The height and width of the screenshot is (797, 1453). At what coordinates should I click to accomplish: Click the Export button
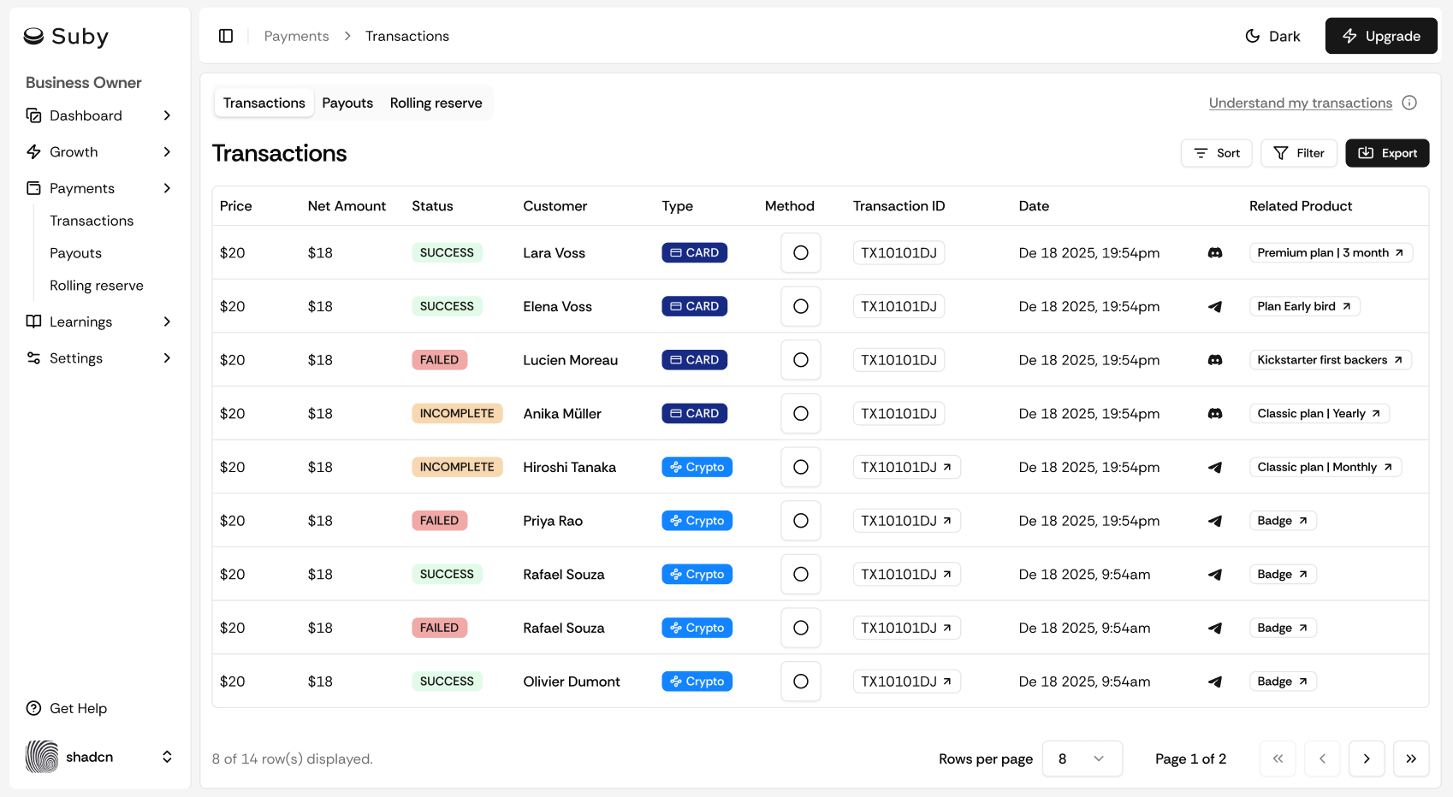click(1386, 153)
